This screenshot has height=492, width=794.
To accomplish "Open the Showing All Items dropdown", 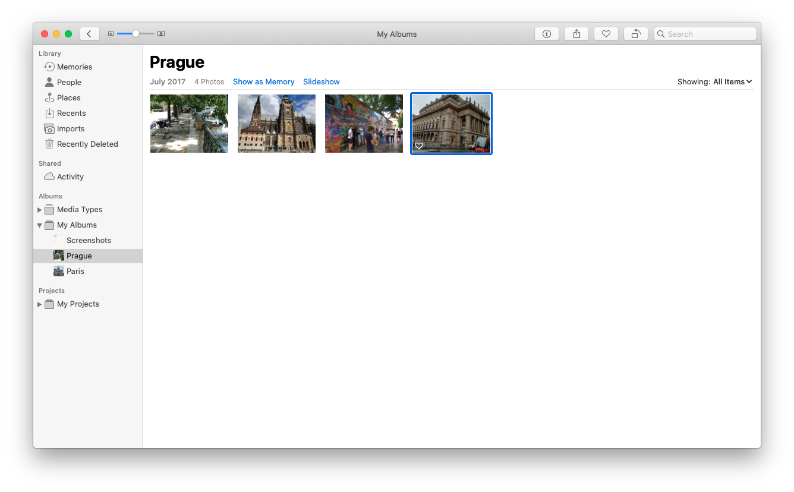I will (732, 82).
